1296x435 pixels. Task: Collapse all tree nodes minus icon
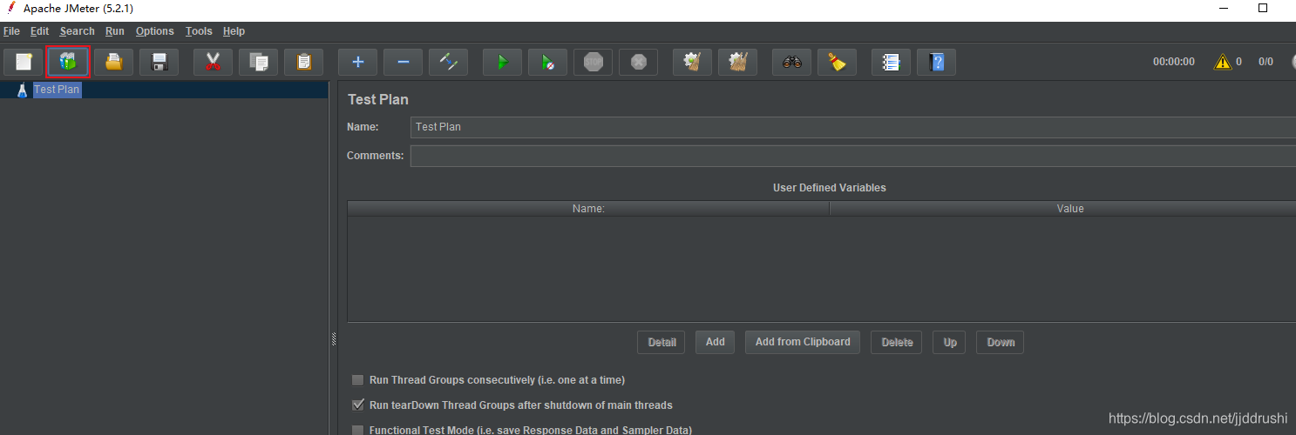(403, 62)
